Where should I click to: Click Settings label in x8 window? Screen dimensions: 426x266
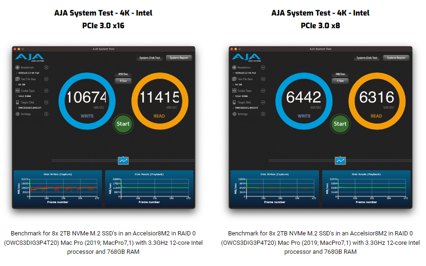[x=243, y=114]
